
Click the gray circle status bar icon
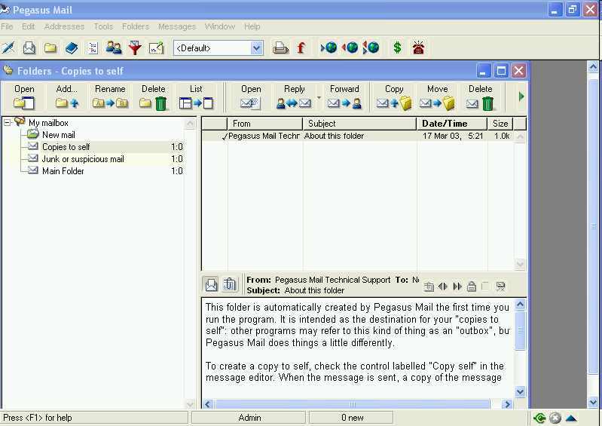click(x=555, y=418)
